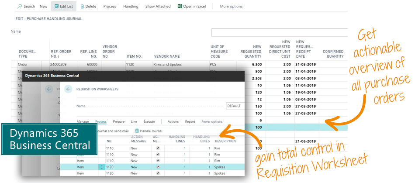Viewport: 415px width, 183px height.
Task: Open Execute tab in Requisition Worksheets
Action: coord(149,122)
